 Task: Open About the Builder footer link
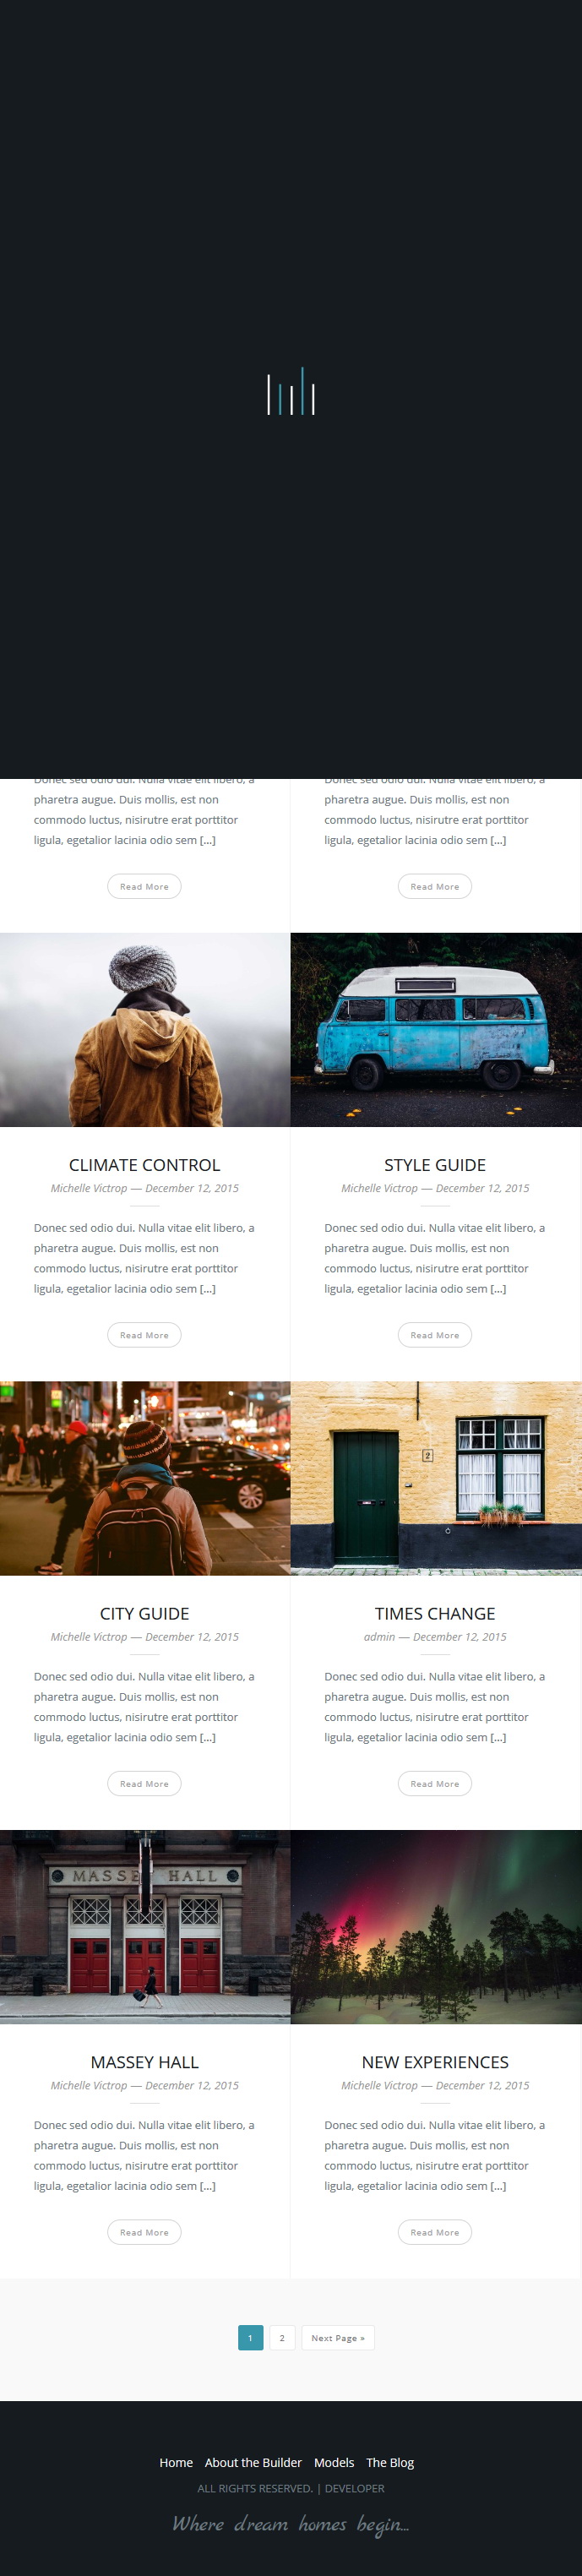(253, 2462)
